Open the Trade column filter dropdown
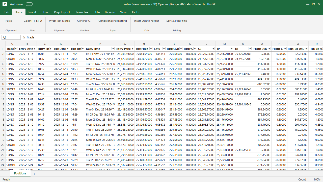The image size is (323, 182). click(16, 49)
